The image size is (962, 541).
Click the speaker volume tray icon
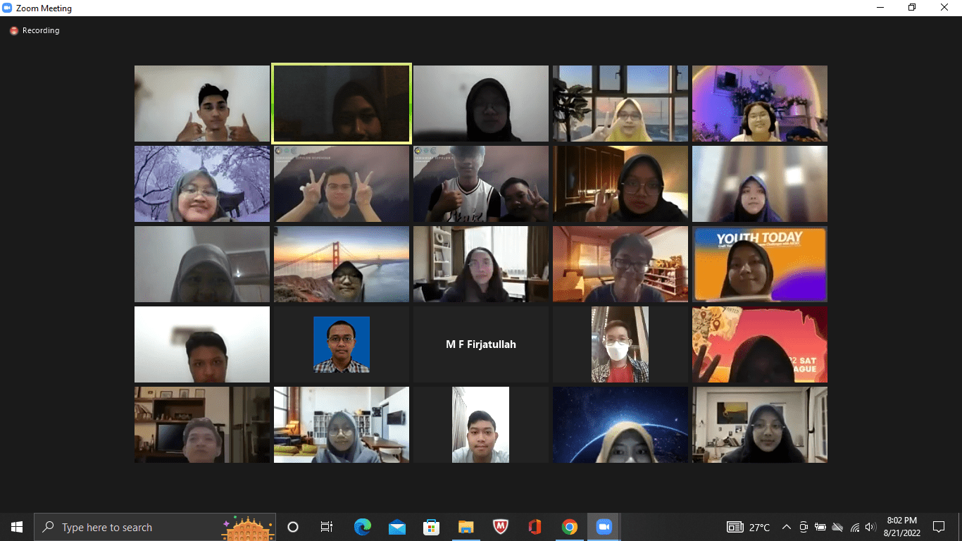870,527
